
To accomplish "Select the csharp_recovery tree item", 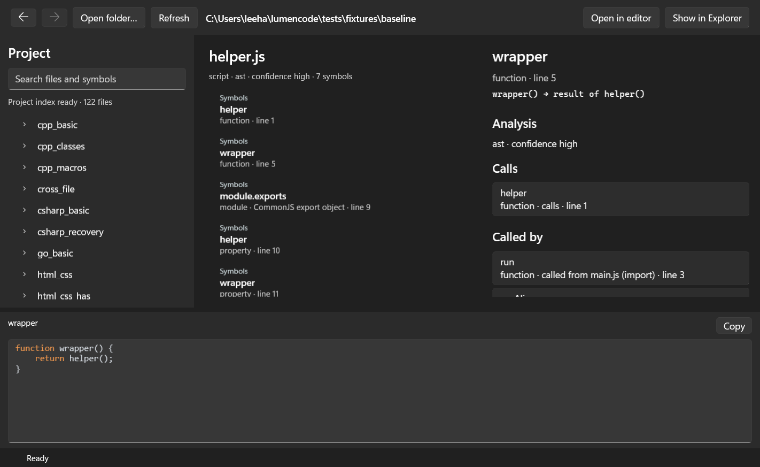I will coord(97,232).
